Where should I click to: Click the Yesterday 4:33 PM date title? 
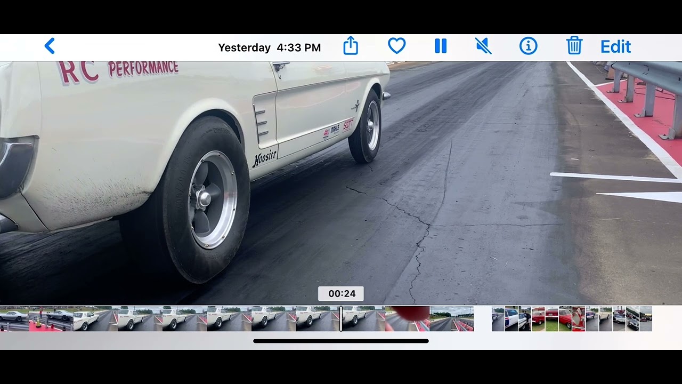click(270, 47)
